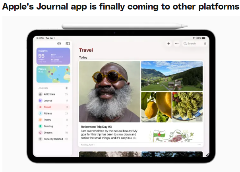Viewport: 240px width, 172px height.
Task: Open the three-dots more options menu
Action: coord(177,44)
